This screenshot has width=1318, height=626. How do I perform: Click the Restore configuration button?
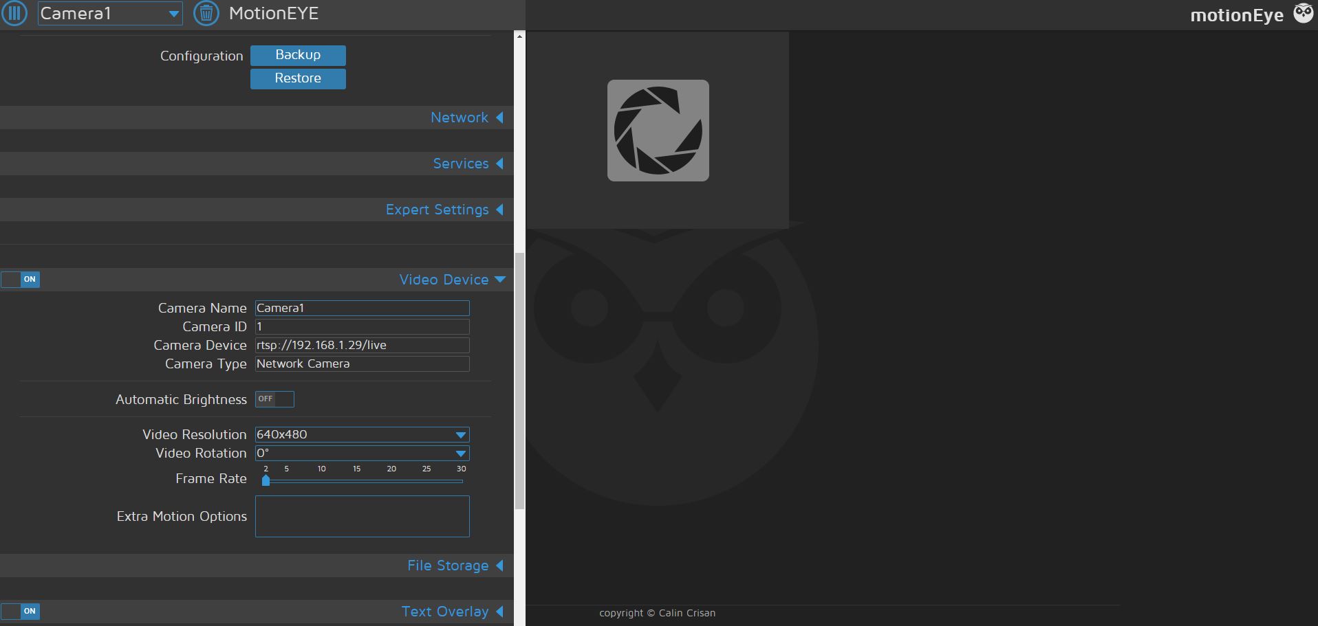point(298,78)
